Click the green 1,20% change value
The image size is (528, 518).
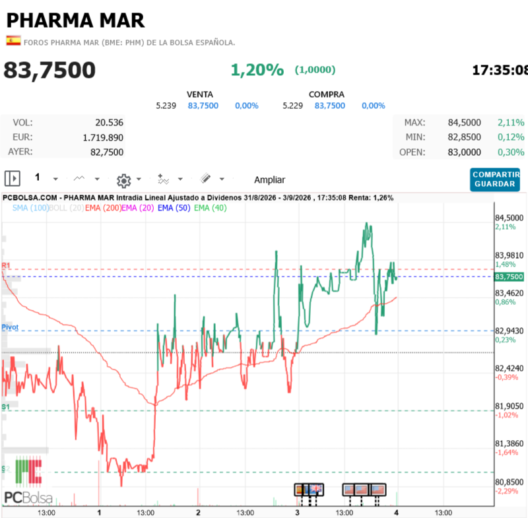pos(257,70)
